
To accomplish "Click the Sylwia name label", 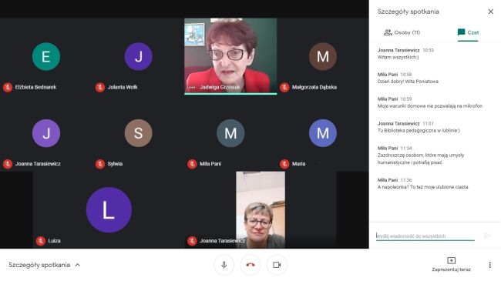I will point(115,164).
